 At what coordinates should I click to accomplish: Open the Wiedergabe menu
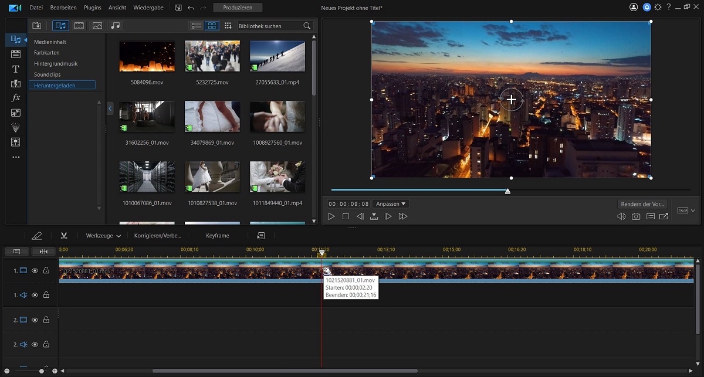click(x=148, y=8)
